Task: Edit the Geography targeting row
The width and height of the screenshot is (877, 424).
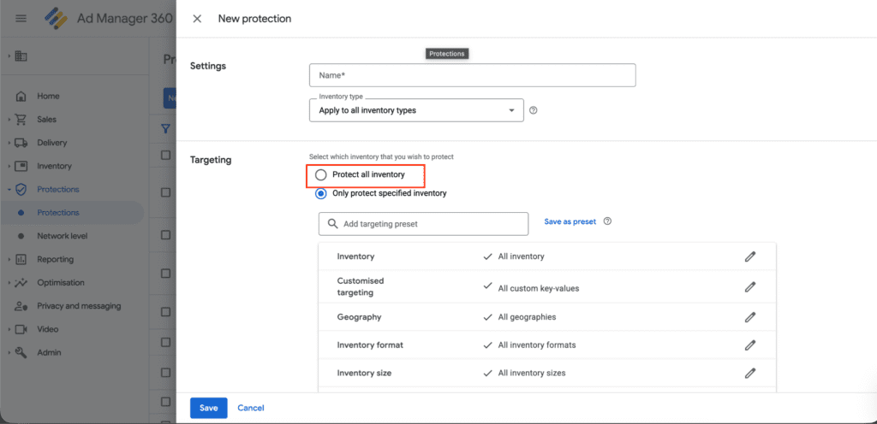Action: pyautogui.click(x=750, y=317)
